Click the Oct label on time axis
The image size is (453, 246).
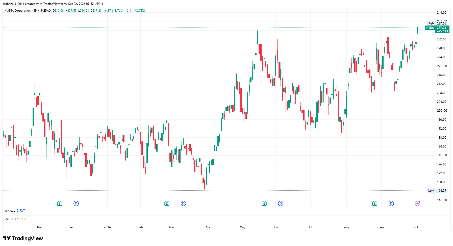pyautogui.click(x=416, y=227)
